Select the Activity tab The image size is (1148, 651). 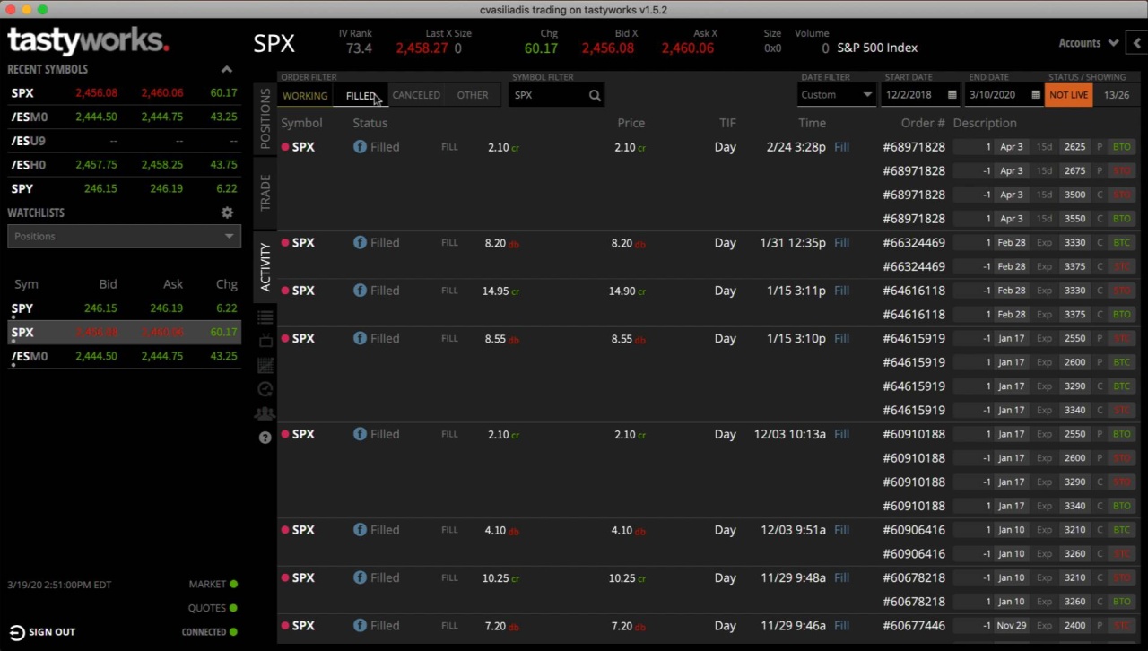265,266
